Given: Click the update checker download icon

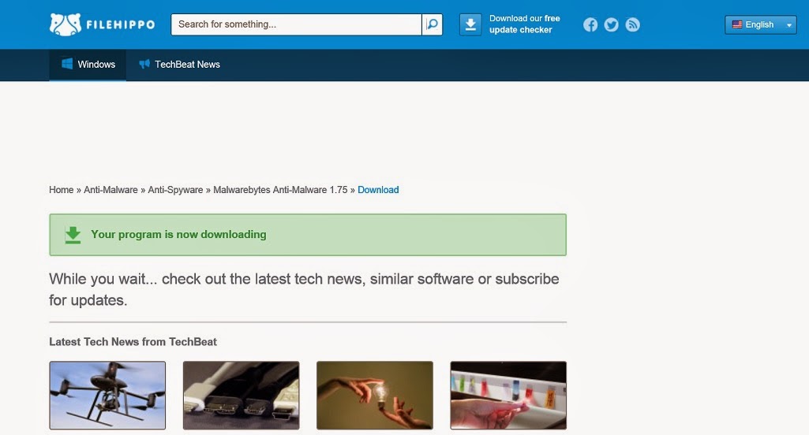Looking at the screenshot, I should (470, 24).
